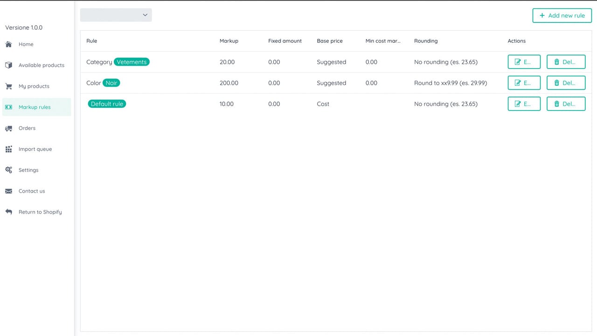Click Suggested in the Vetements row

pyautogui.click(x=332, y=62)
